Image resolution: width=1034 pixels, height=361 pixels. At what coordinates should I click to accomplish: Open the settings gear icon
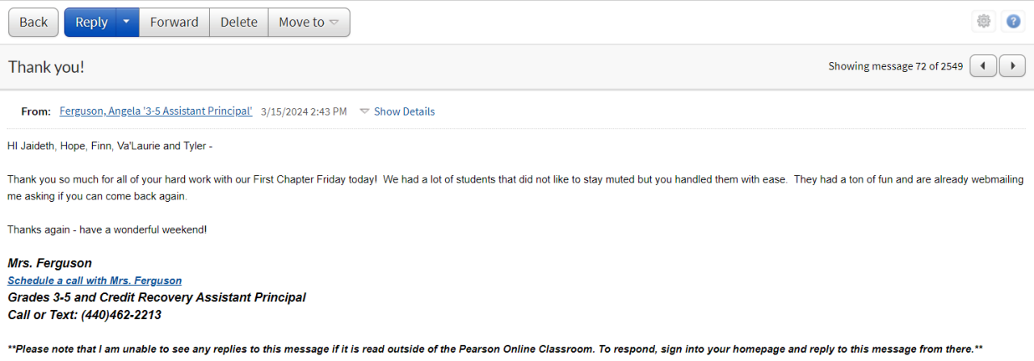tap(983, 22)
